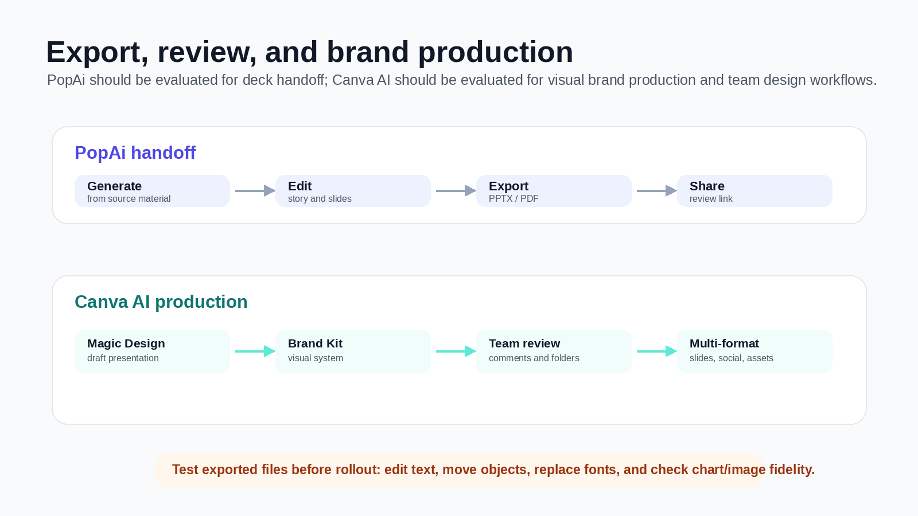Click the 'PPTX / PDF' caption
The height and width of the screenshot is (516, 918).
click(514, 199)
